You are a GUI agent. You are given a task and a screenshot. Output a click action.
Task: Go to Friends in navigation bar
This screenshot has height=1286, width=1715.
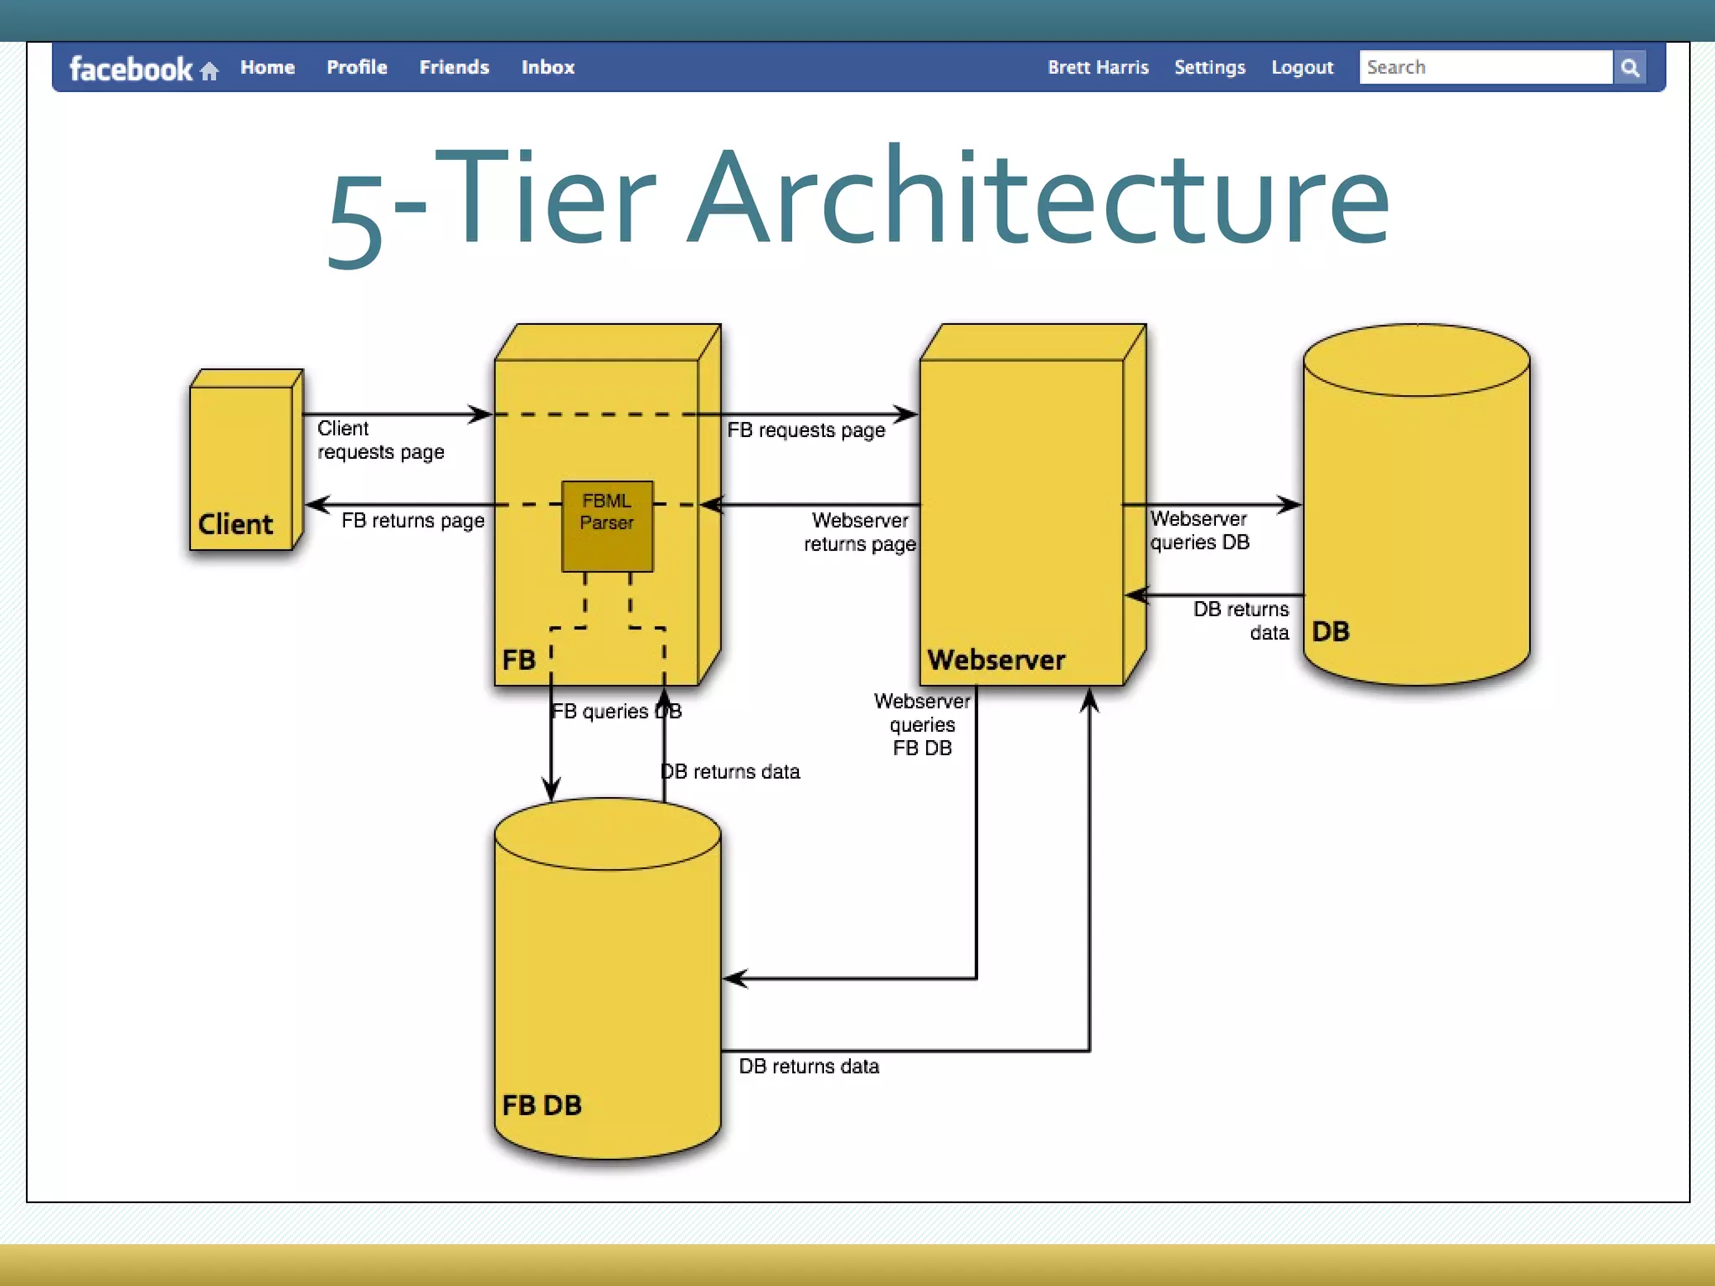pyautogui.click(x=454, y=67)
